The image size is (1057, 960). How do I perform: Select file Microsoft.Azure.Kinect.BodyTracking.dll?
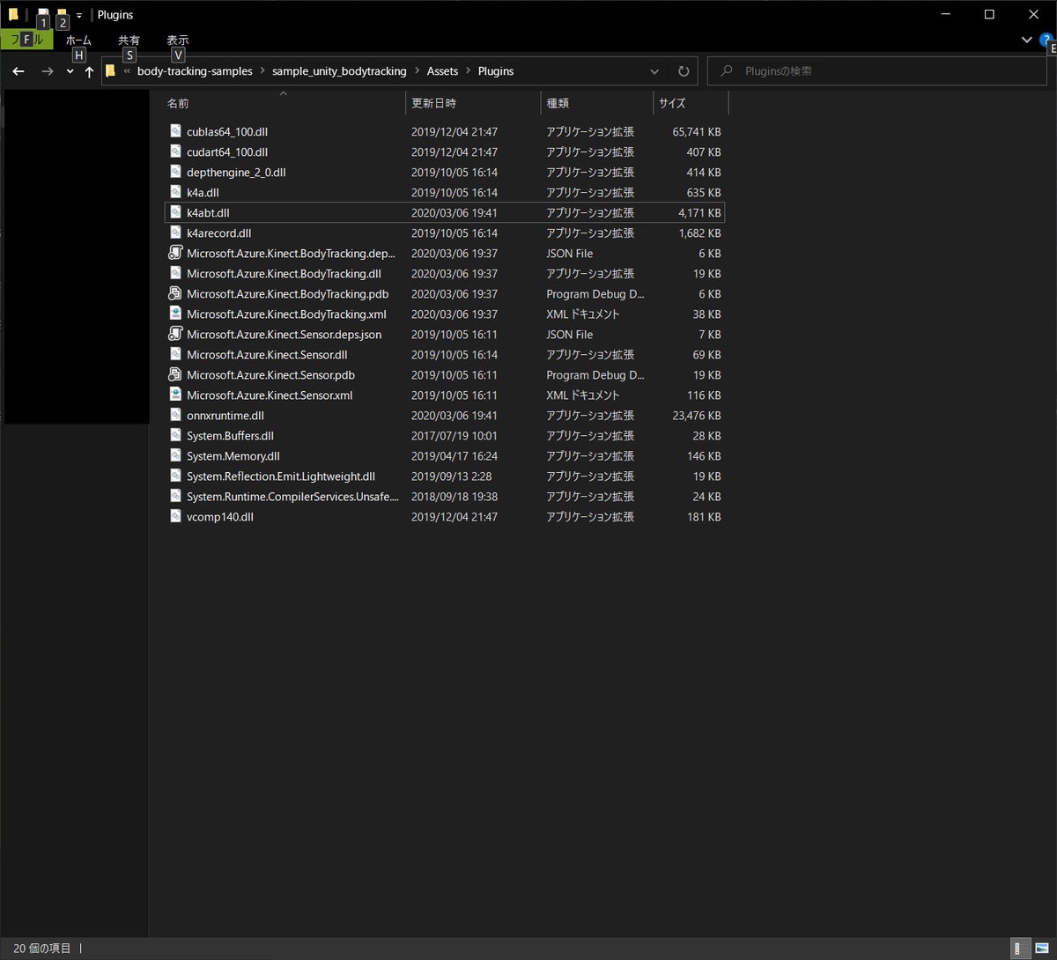284,274
